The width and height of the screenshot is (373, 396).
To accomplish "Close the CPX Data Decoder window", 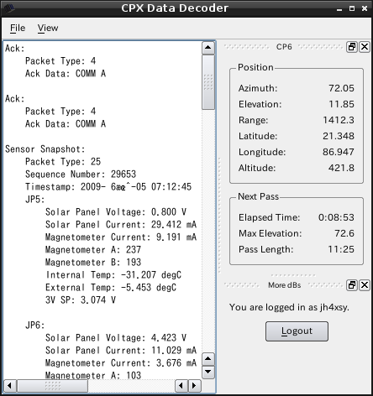I will [x=365, y=8].
